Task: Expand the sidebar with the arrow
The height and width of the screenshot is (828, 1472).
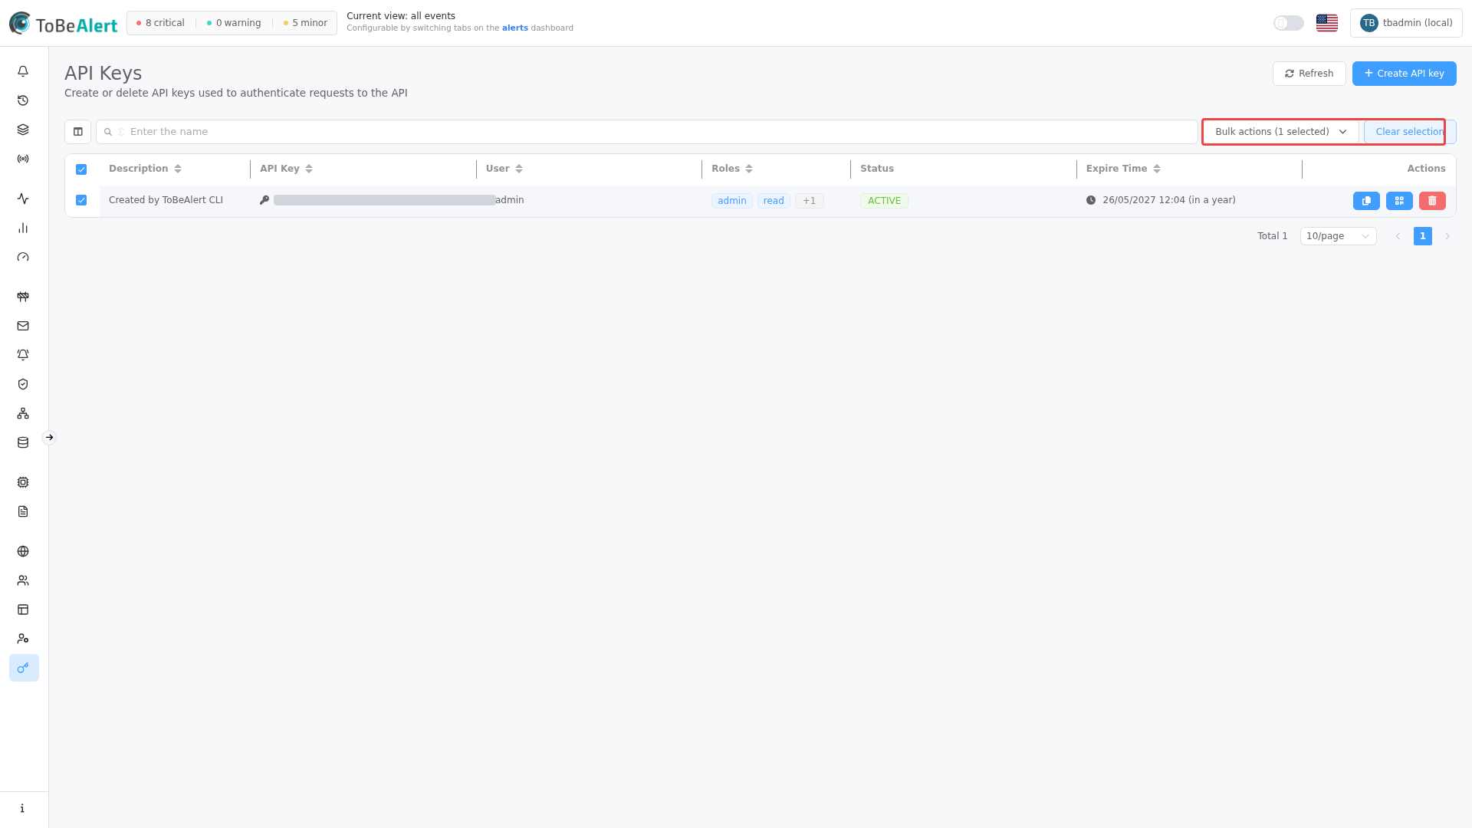Action: 49,438
